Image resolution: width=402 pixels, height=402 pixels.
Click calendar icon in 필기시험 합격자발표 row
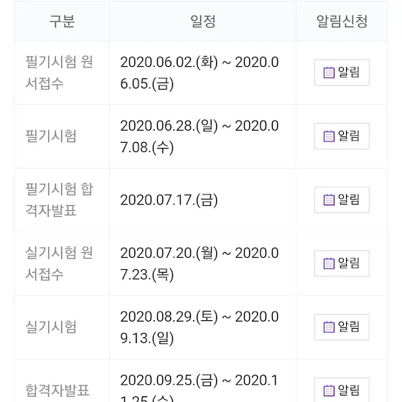pyautogui.click(x=329, y=200)
